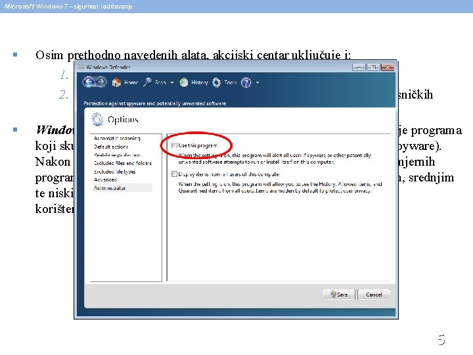Minimize the Windows Defender window

(359, 67)
